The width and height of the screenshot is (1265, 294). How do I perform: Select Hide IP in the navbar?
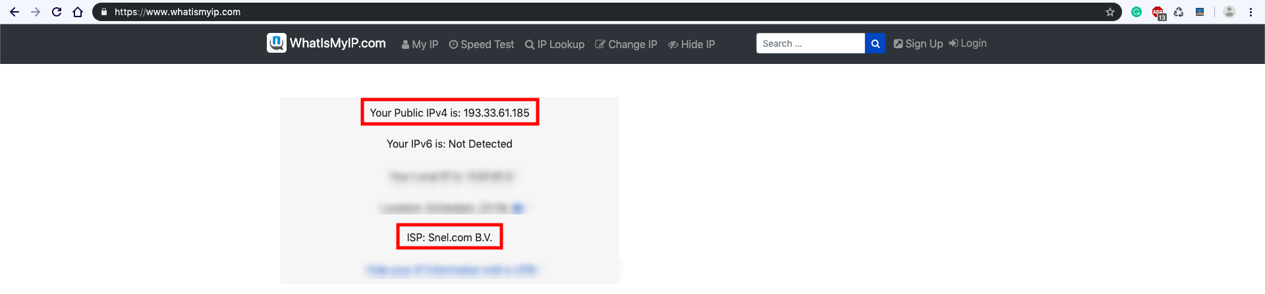point(691,44)
